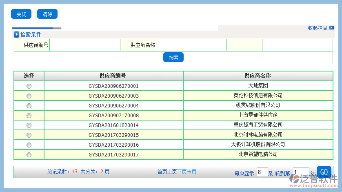This screenshot has height=192, width=342.
Task: Click the 搜索 search button
Action: (x=173, y=58)
